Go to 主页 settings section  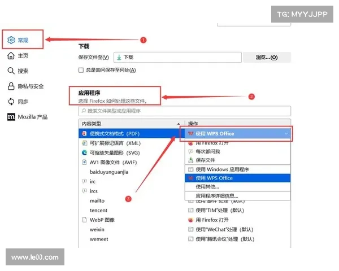[x=23, y=55]
